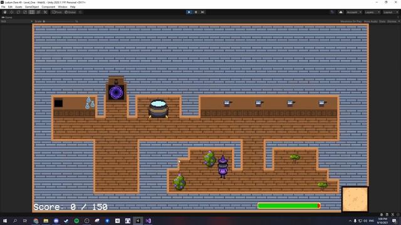This screenshot has width=401, height=225.
Task: Toggle grid snapping button
Action: coord(80,12)
